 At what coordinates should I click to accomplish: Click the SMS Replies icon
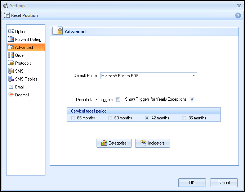coord(11,79)
